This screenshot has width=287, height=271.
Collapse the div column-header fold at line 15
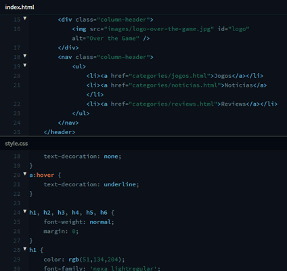pyautogui.click(x=25, y=18)
